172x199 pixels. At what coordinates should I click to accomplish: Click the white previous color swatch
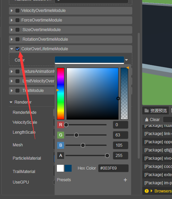[60, 168]
